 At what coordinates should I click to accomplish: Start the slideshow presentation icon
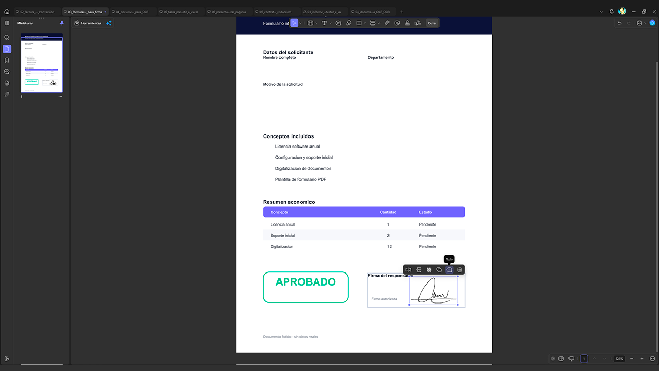(x=571, y=359)
